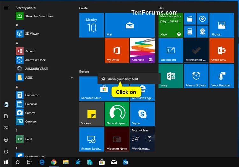Open the Network Speed Test tile
This screenshot has width=239, height=167.
(x=117, y=114)
